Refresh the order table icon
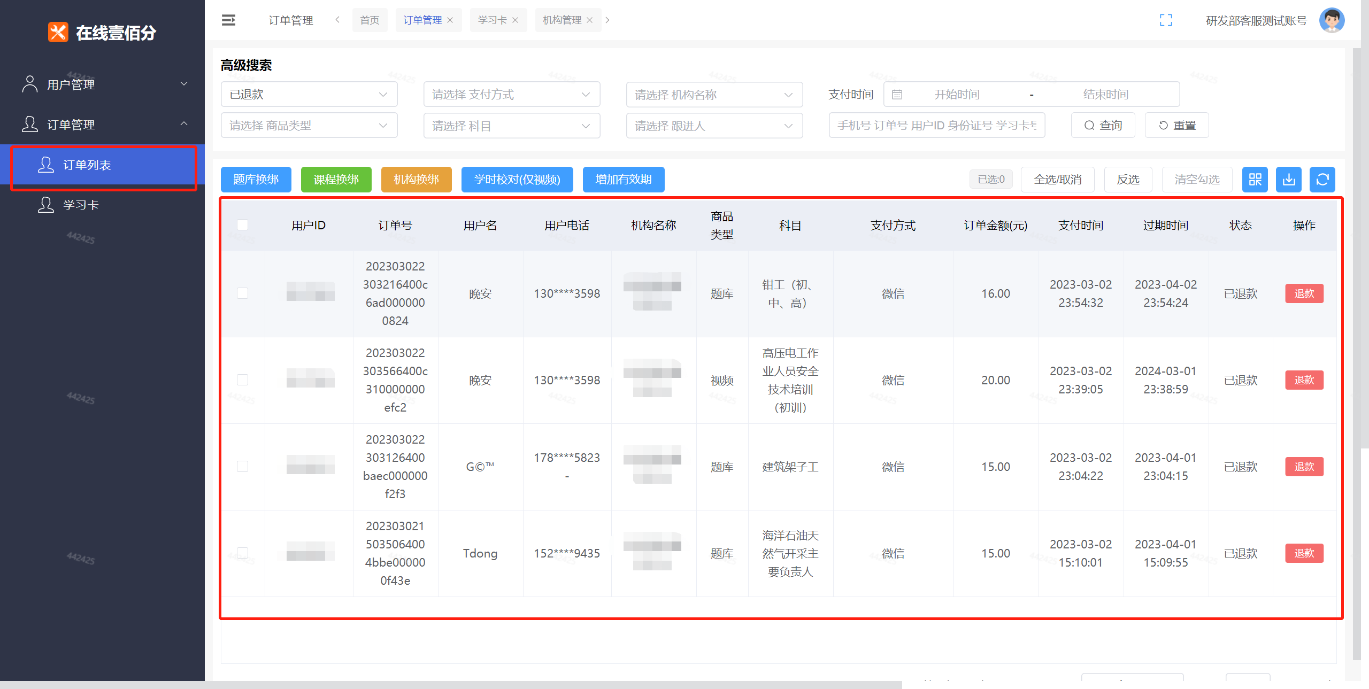The image size is (1369, 689). (x=1322, y=180)
